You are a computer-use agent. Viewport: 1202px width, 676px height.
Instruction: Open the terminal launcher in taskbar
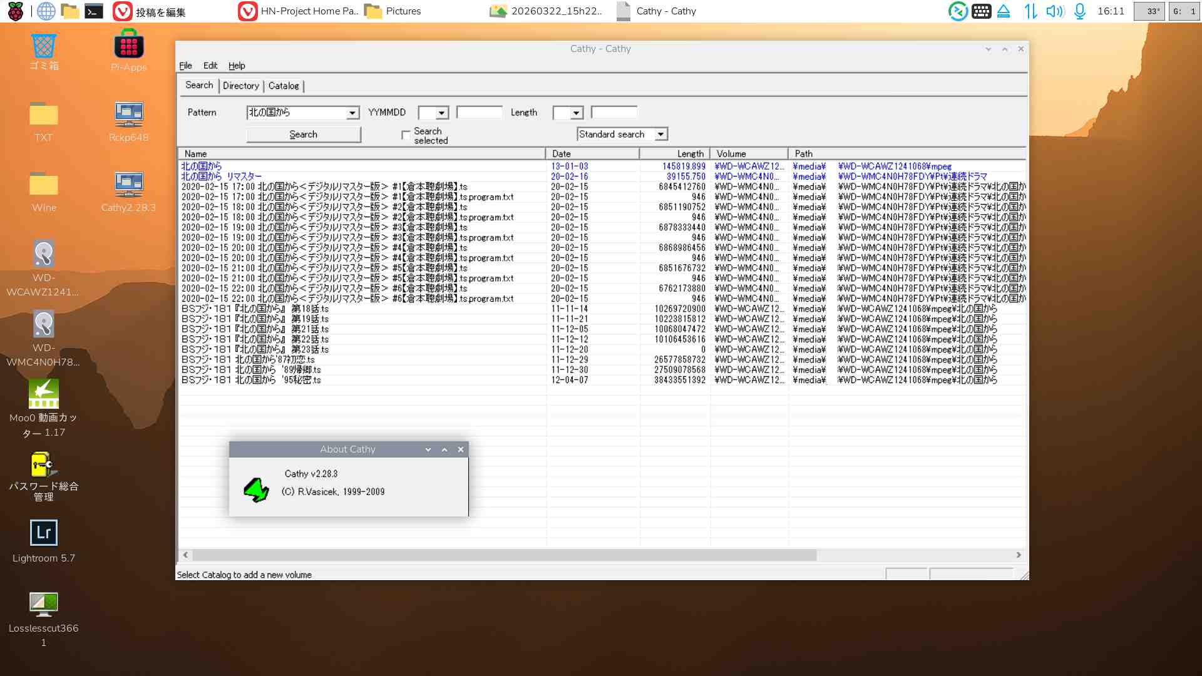pyautogui.click(x=94, y=11)
